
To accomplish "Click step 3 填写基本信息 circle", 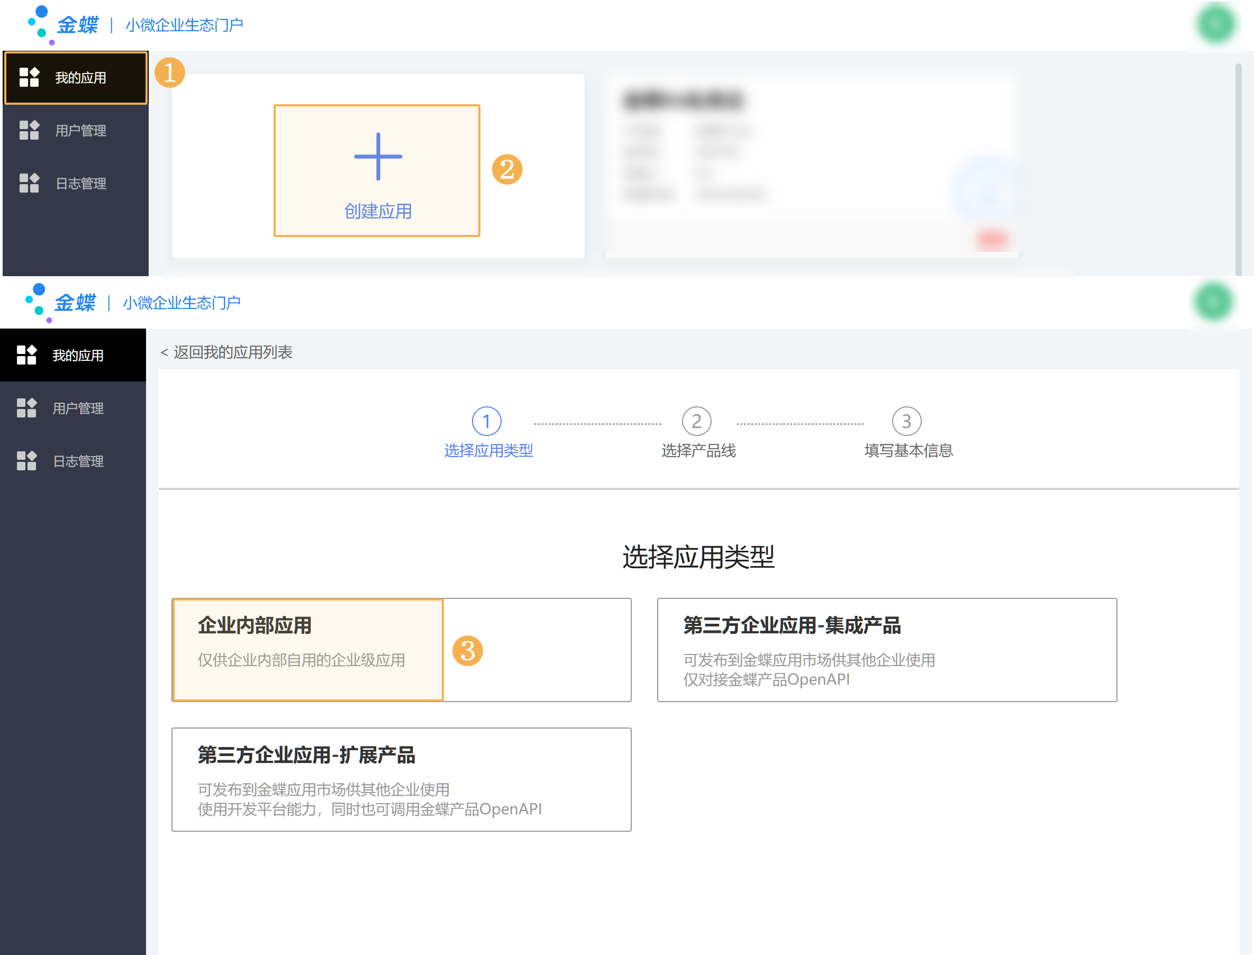I will [x=906, y=421].
